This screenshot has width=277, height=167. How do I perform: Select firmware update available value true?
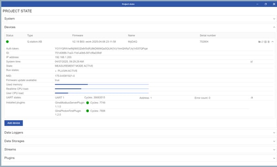(x=57, y=80)
